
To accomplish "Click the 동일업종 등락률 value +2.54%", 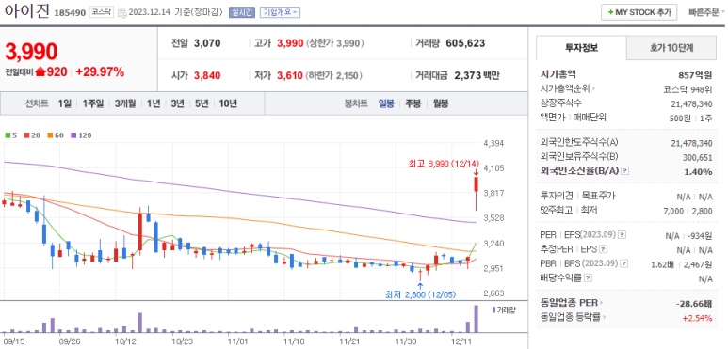I will pyautogui.click(x=697, y=318).
